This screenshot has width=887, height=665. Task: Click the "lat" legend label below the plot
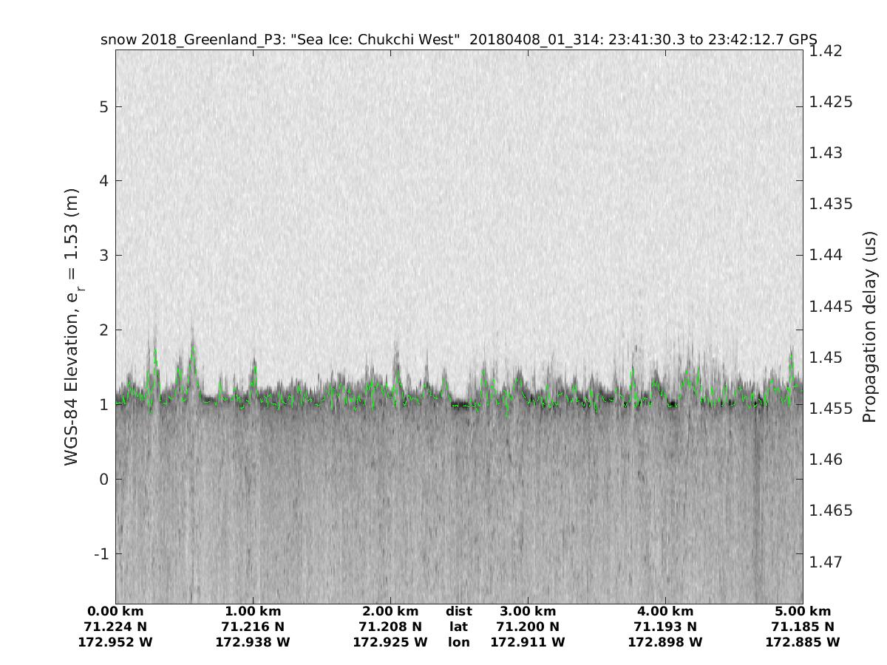coord(458,627)
